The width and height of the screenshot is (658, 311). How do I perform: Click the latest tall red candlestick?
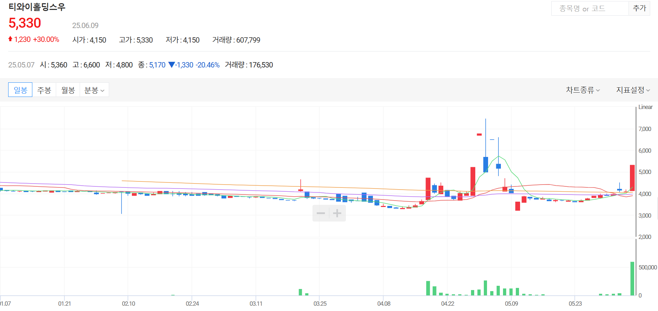(x=632, y=178)
